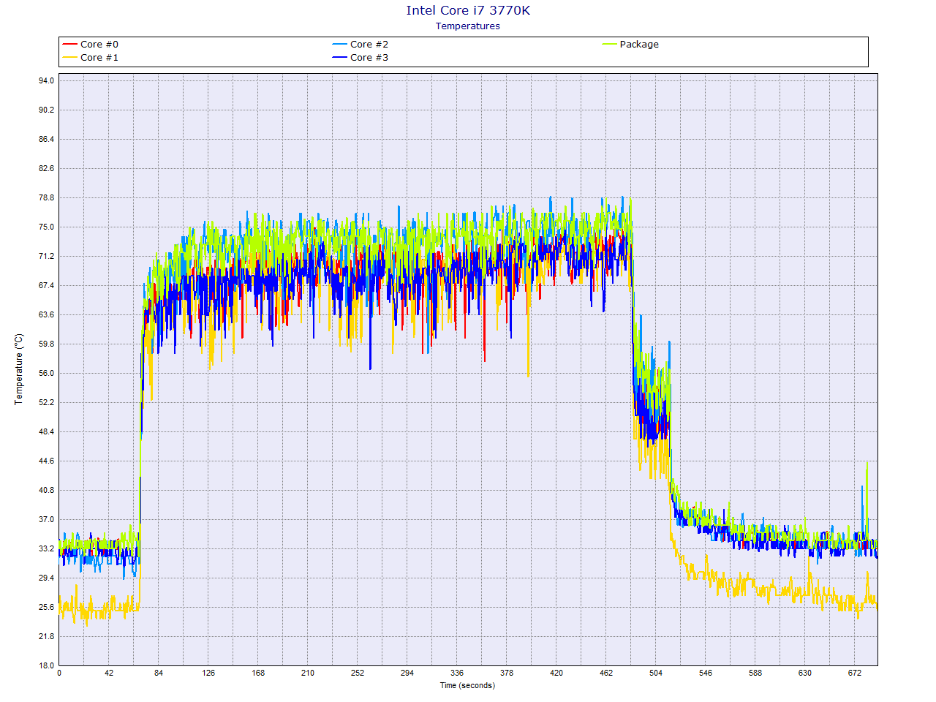Click the Core #3 legend label

369,58
